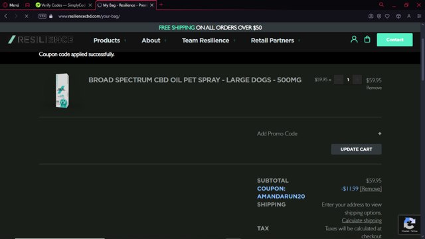The height and width of the screenshot is (239, 425).
Task: Open the red speed dial tab icon
Action: click(27, 5)
